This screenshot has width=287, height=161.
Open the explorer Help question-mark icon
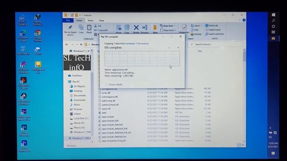click(244, 20)
